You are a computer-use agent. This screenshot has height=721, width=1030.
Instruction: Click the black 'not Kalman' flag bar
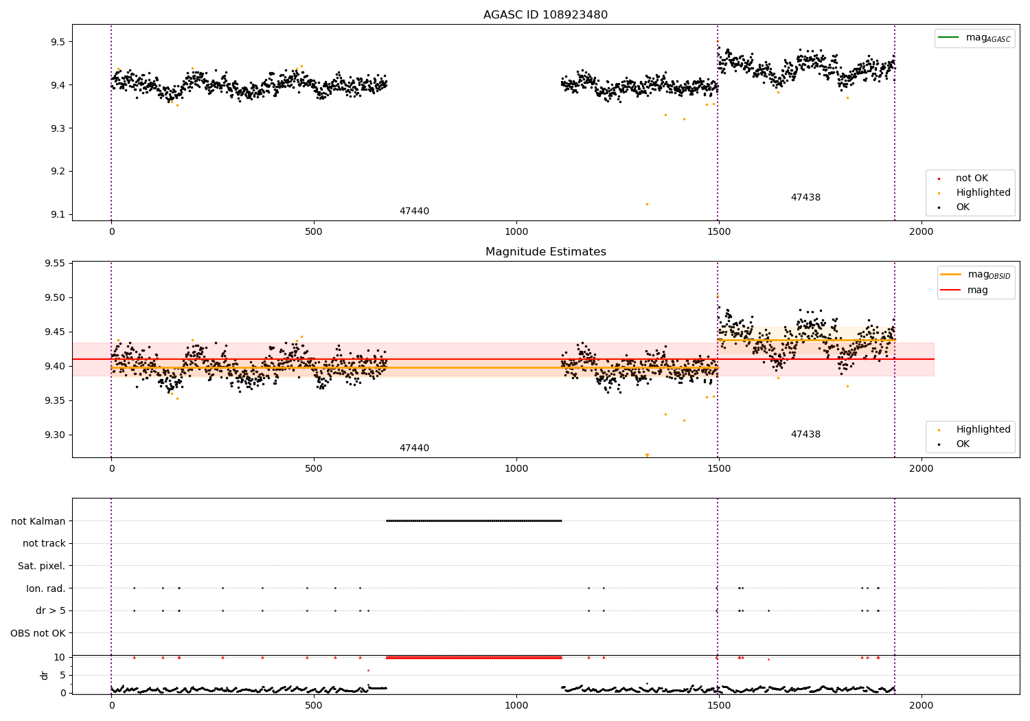474,521
